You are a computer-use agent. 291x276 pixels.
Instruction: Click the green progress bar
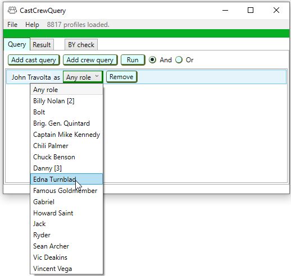(x=147, y=33)
